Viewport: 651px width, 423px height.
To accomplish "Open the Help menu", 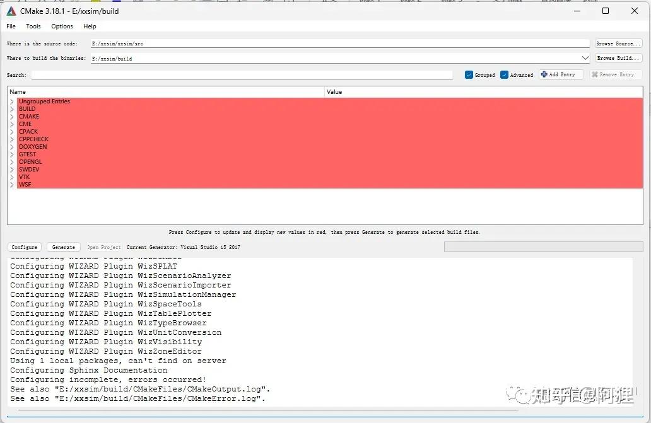I will pos(90,26).
